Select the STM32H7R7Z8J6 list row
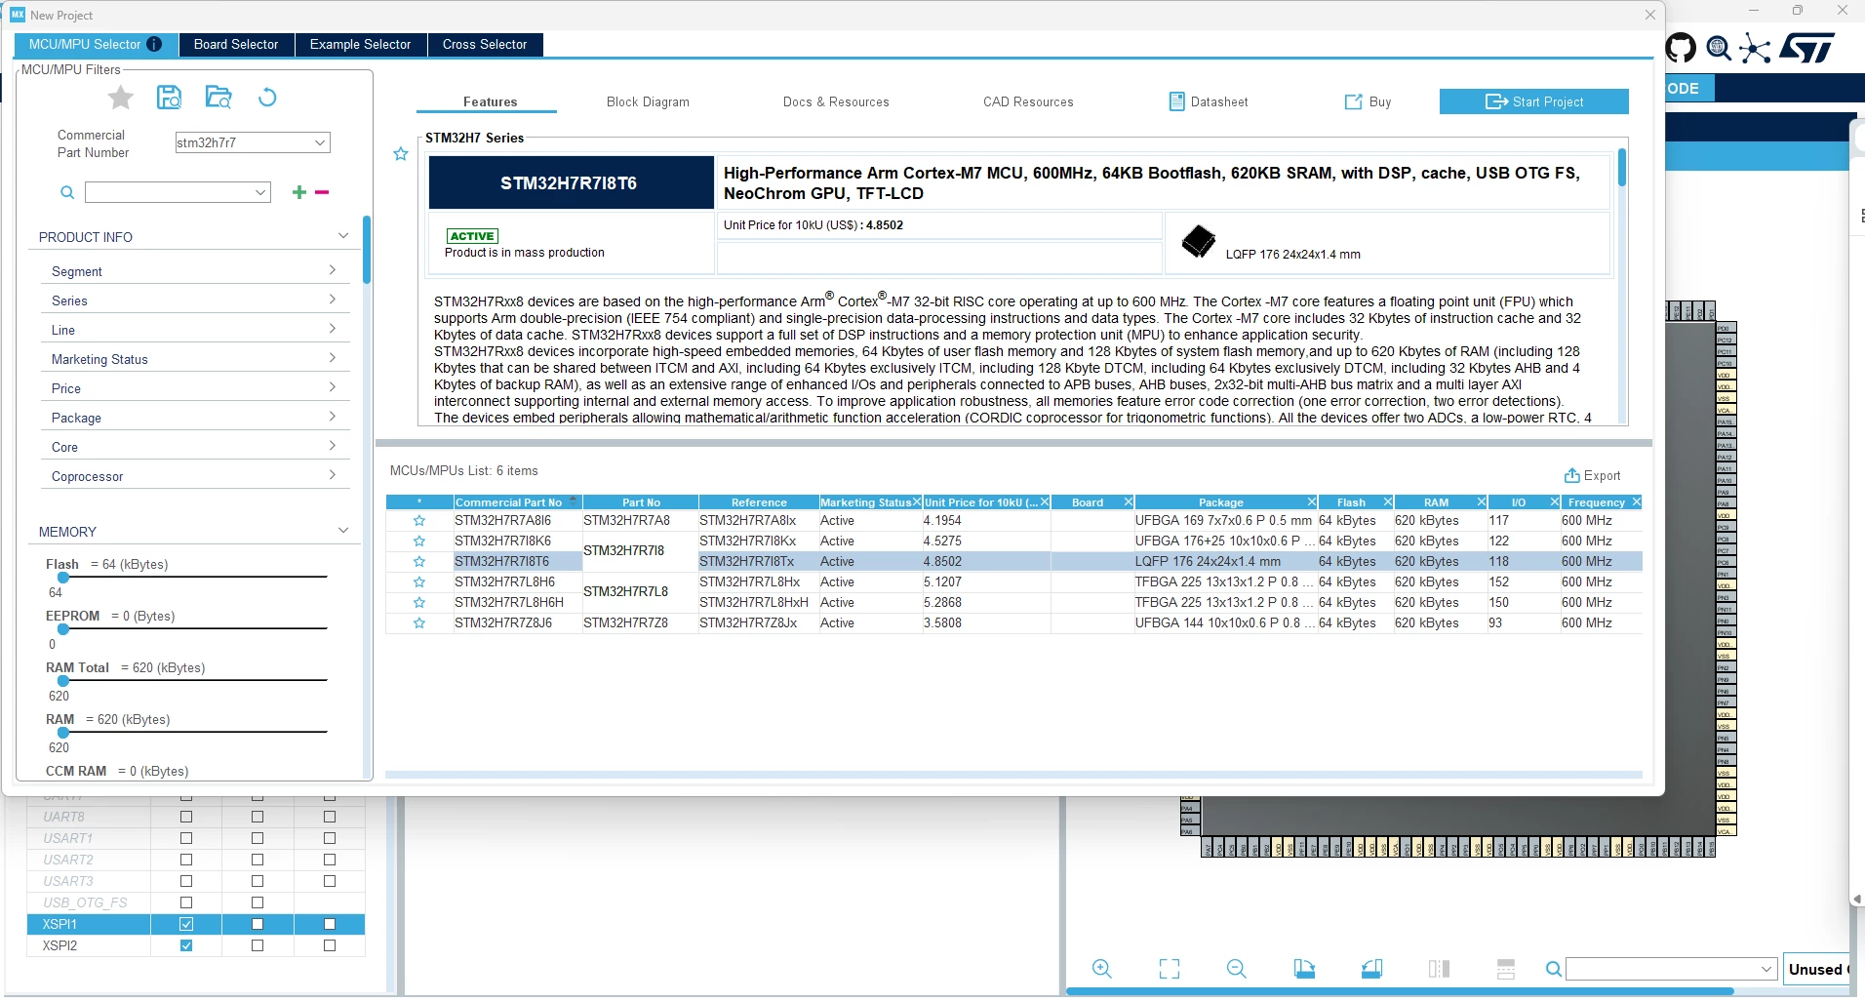Screen dimensions: 1865x1002 1013,623
